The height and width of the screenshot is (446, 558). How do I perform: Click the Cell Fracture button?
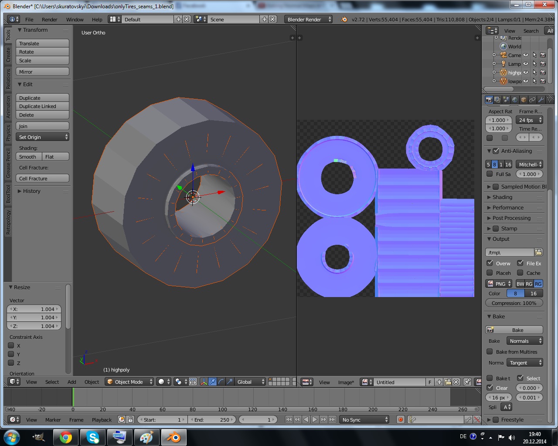pos(42,178)
